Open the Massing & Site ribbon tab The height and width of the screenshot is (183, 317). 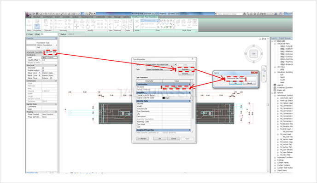tap(88, 17)
